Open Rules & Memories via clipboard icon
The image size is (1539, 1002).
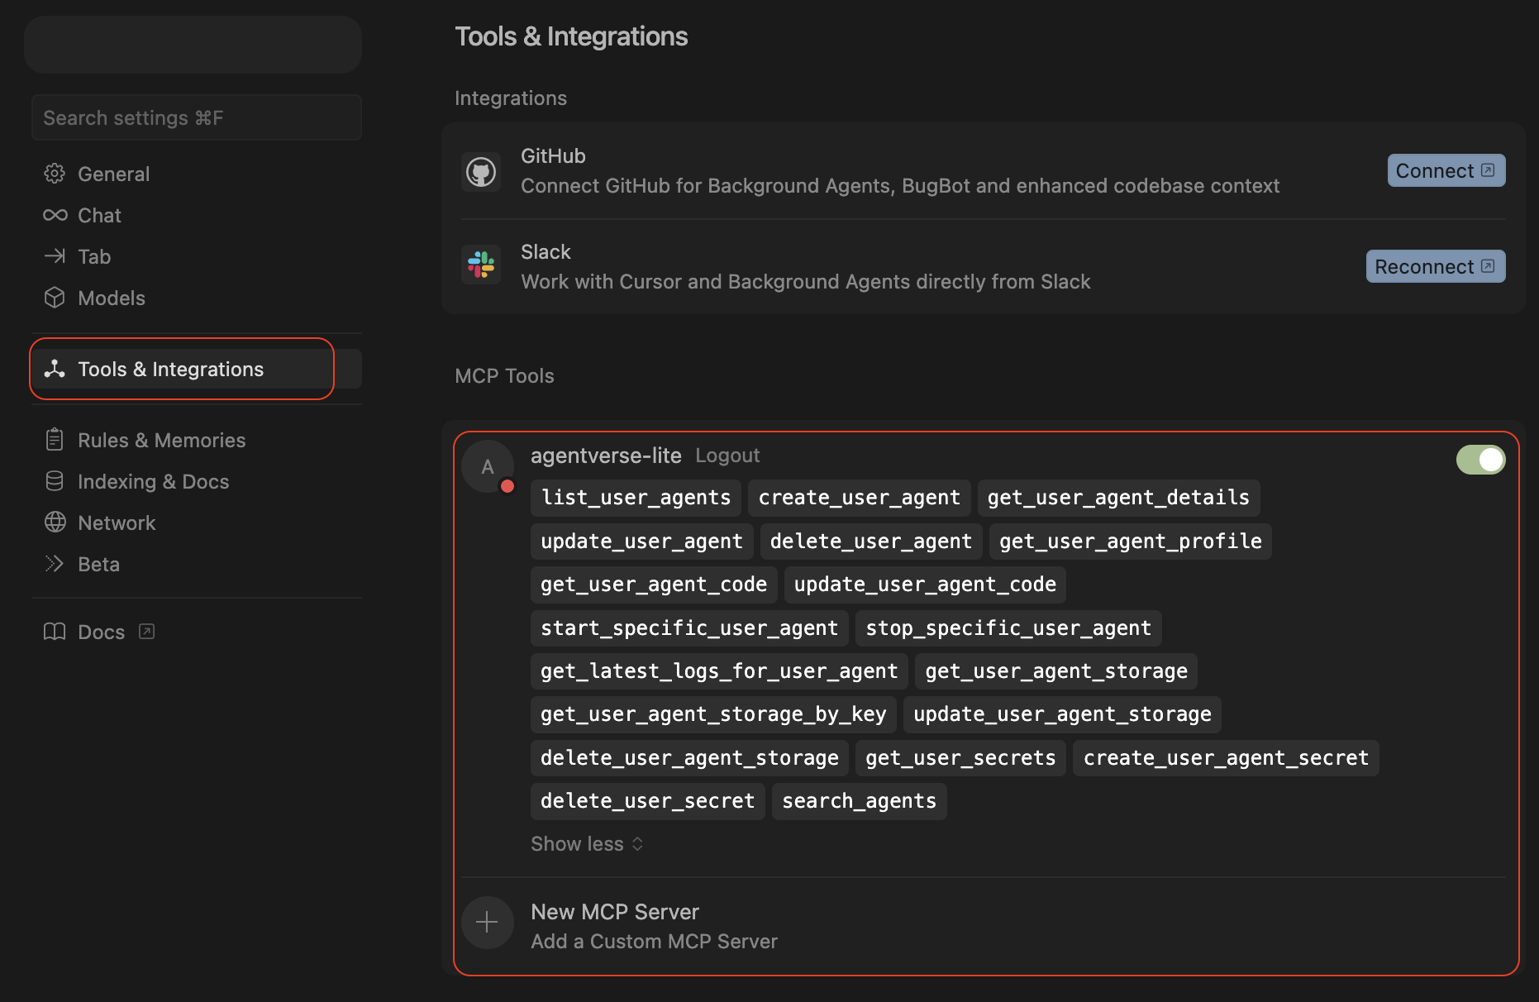pyautogui.click(x=54, y=440)
